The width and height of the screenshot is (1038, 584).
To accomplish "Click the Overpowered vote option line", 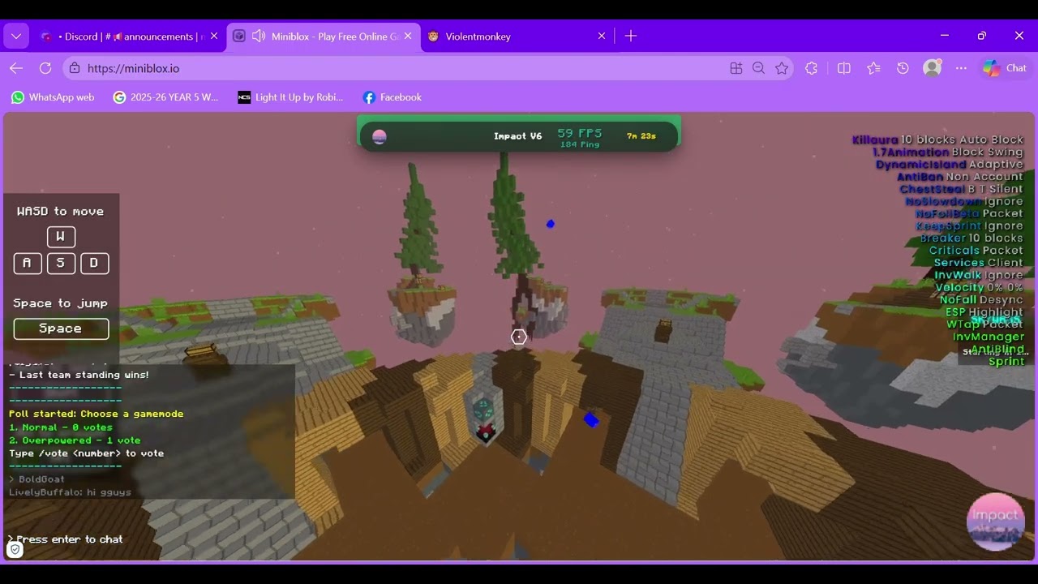I will [75, 440].
